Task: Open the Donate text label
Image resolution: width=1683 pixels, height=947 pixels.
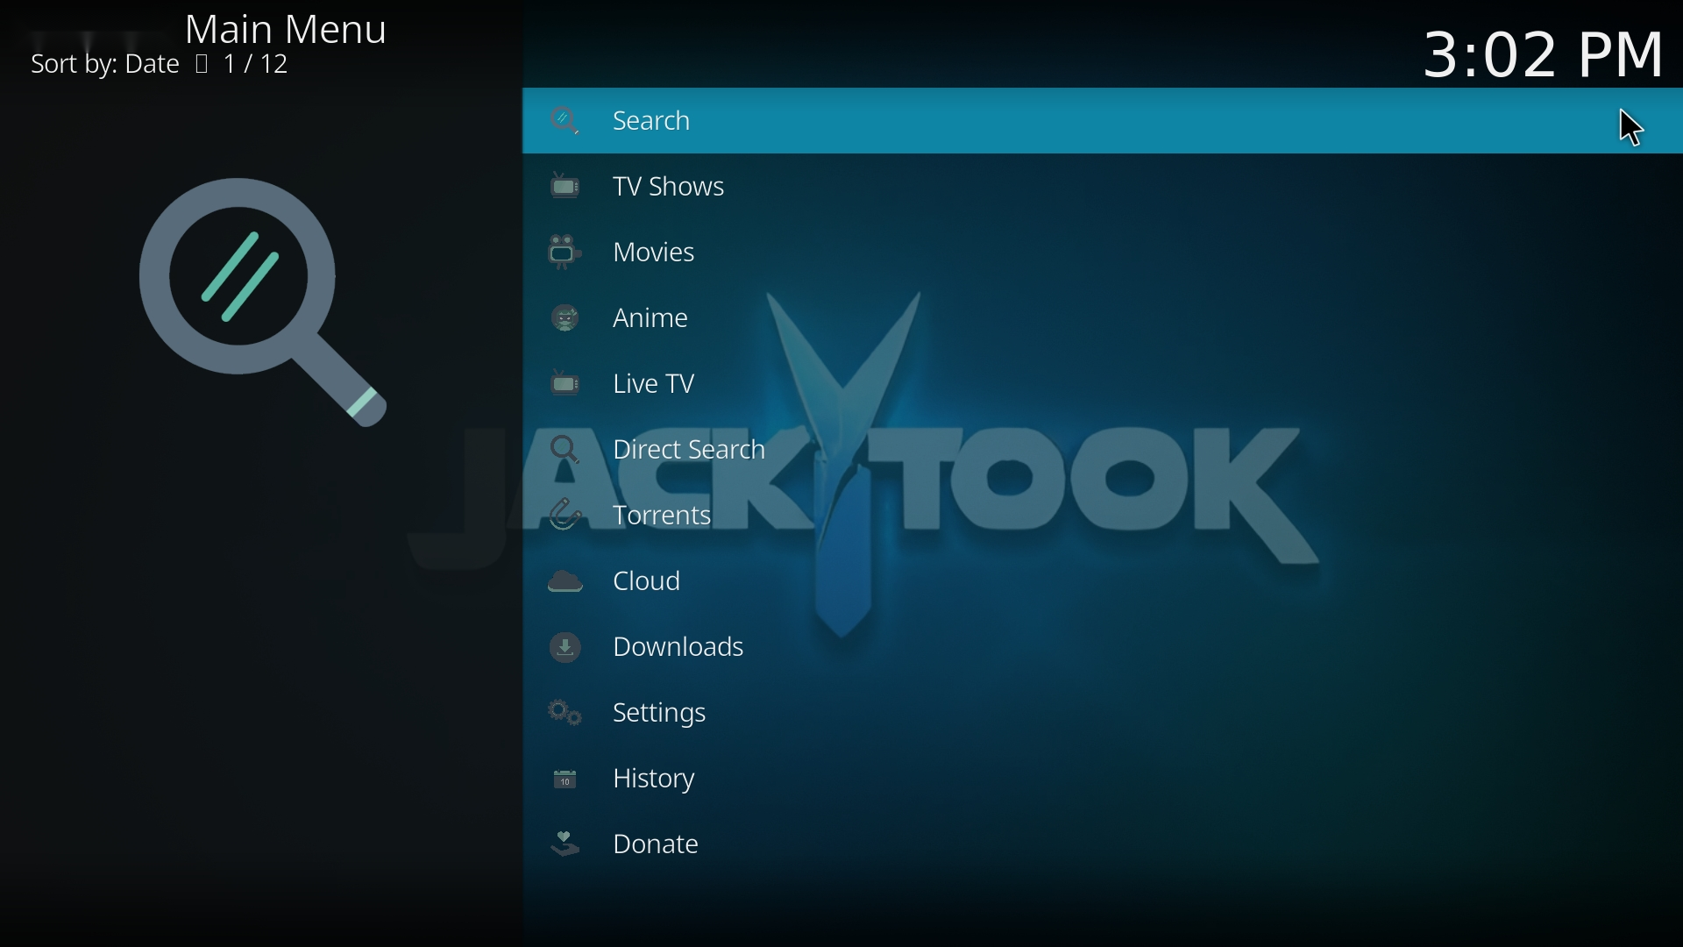Action: (x=657, y=846)
